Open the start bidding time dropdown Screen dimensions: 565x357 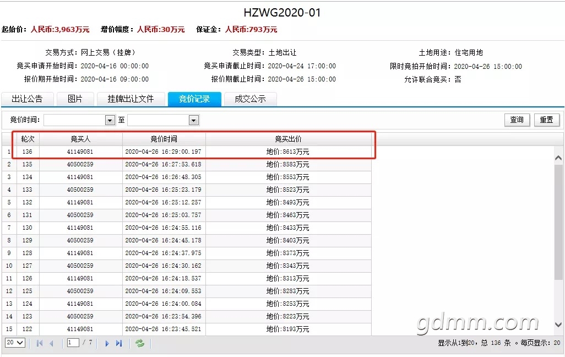pos(110,120)
